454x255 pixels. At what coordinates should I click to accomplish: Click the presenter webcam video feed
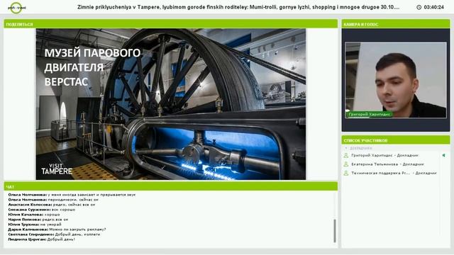click(396, 80)
